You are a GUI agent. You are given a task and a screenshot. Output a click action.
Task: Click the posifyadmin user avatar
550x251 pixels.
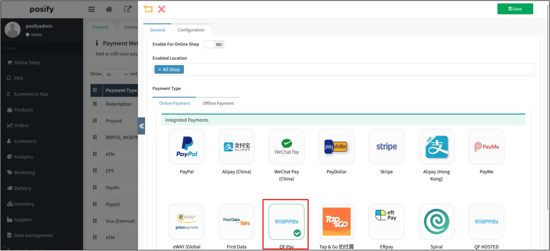coord(13,30)
